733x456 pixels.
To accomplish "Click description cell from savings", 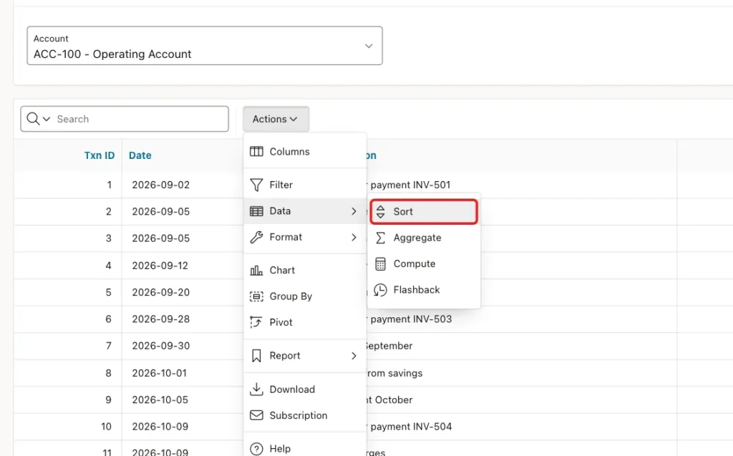I will coord(395,373).
